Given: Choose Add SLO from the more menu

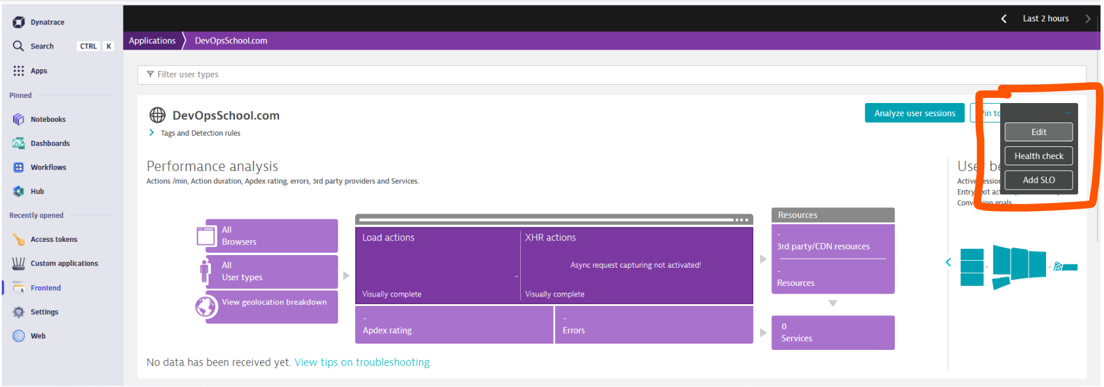Looking at the screenshot, I should [1039, 180].
